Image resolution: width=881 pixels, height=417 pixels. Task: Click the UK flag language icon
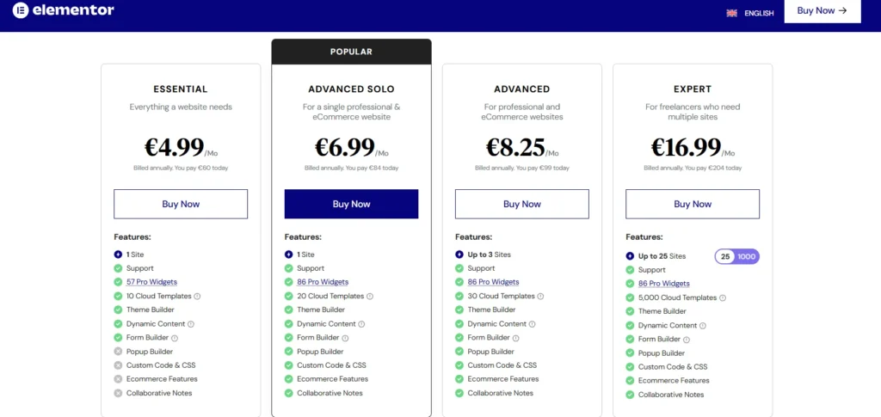(731, 13)
